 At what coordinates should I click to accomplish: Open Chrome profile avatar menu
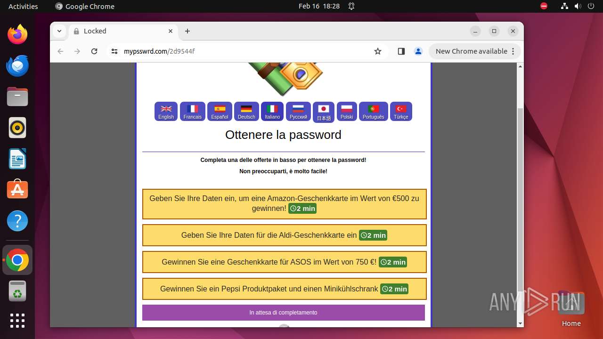point(418,51)
